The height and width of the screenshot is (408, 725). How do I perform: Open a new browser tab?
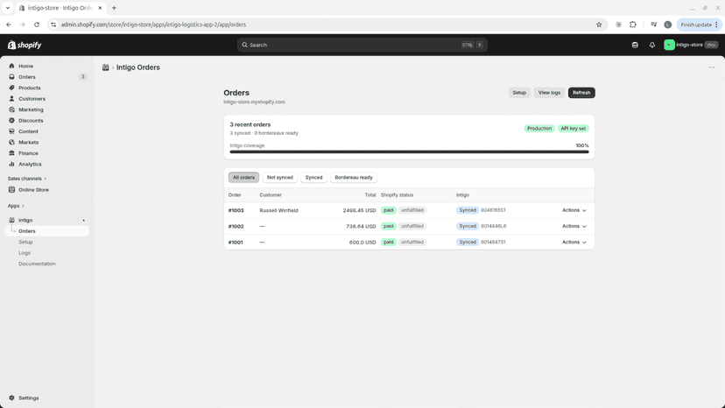114,8
